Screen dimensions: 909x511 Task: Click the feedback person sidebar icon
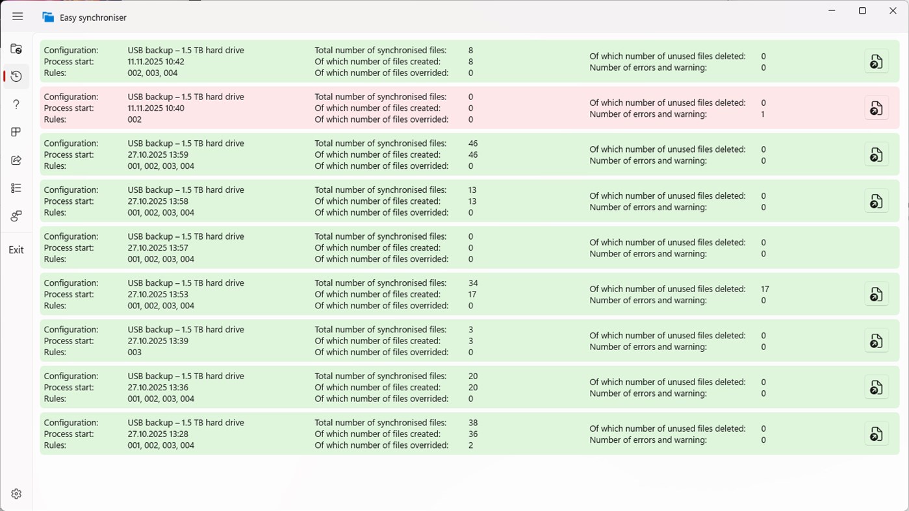click(x=16, y=216)
